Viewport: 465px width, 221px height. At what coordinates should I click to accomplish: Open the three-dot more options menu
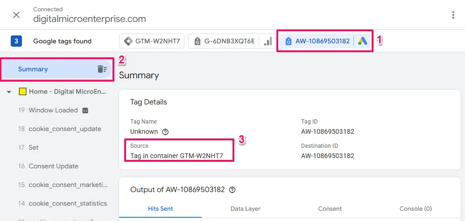(453, 15)
